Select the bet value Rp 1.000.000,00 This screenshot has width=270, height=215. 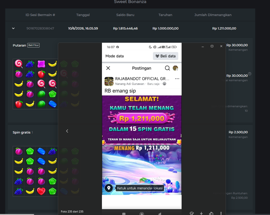click(x=166, y=28)
